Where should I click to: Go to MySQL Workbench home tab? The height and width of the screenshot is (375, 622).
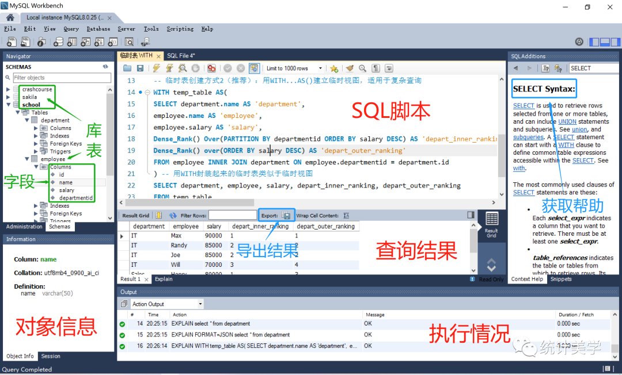click(10, 17)
